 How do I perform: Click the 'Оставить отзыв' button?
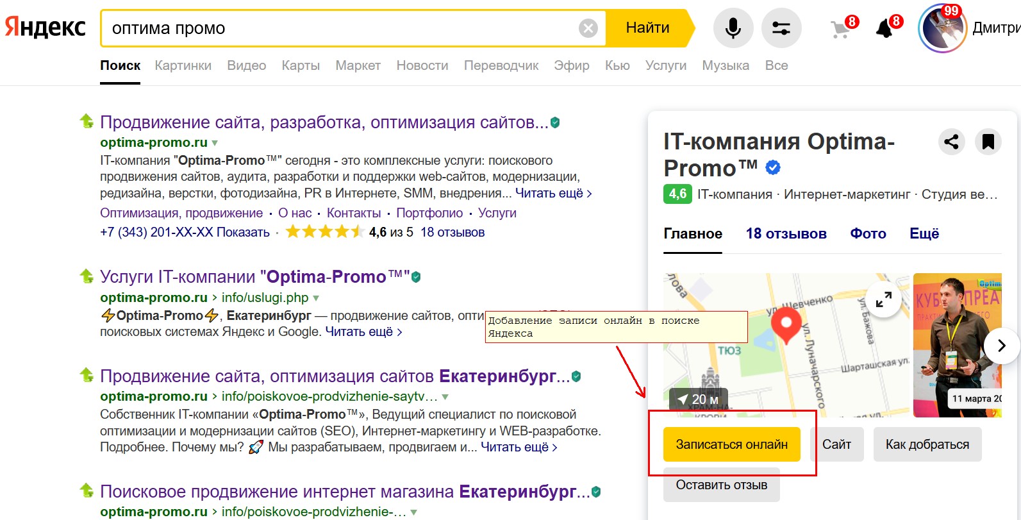(x=722, y=485)
